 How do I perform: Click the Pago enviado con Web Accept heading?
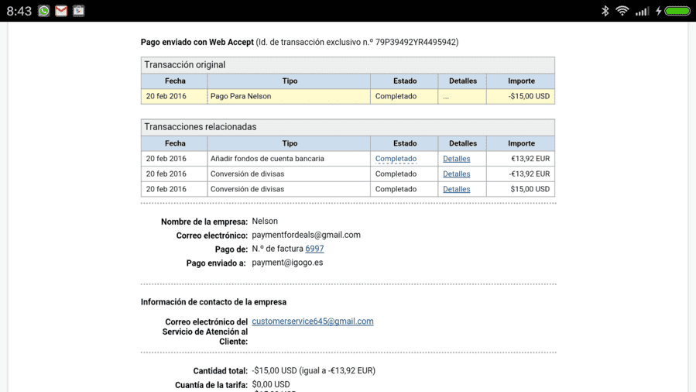pos(197,42)
